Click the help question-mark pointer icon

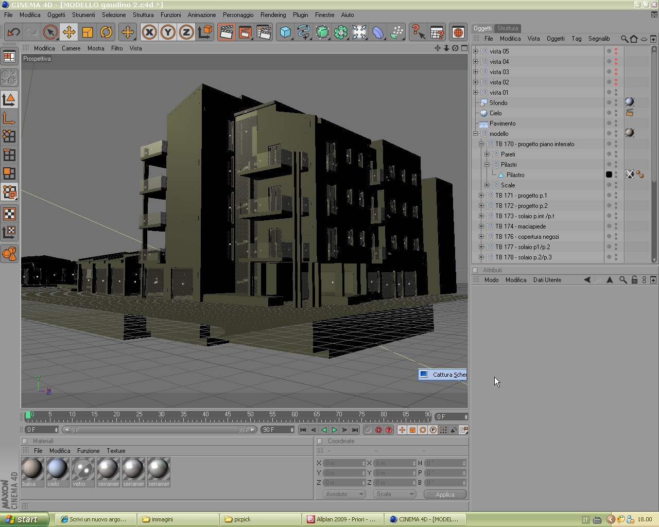click(418, 32)
